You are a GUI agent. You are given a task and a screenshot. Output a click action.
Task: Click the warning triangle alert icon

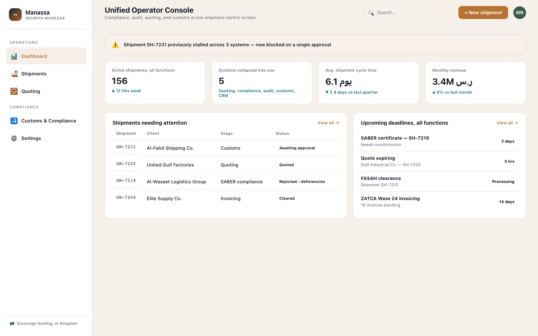pyautogui.click(x=115, y=45)
